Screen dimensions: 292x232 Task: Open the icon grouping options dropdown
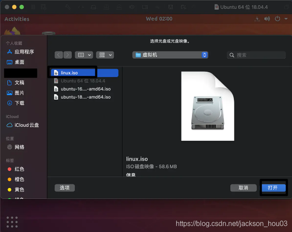(x=105, y=55)
